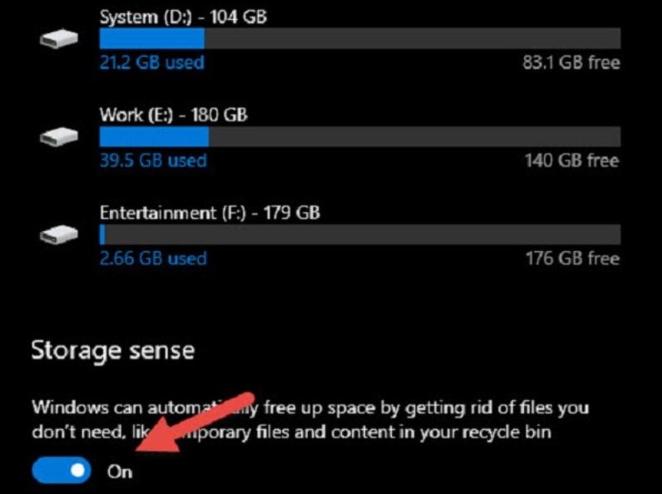The height and width of the screenshot is (494, 662).
Task: Open the Work (E:) - 180 GB drive label
Action: click(173, 114)
